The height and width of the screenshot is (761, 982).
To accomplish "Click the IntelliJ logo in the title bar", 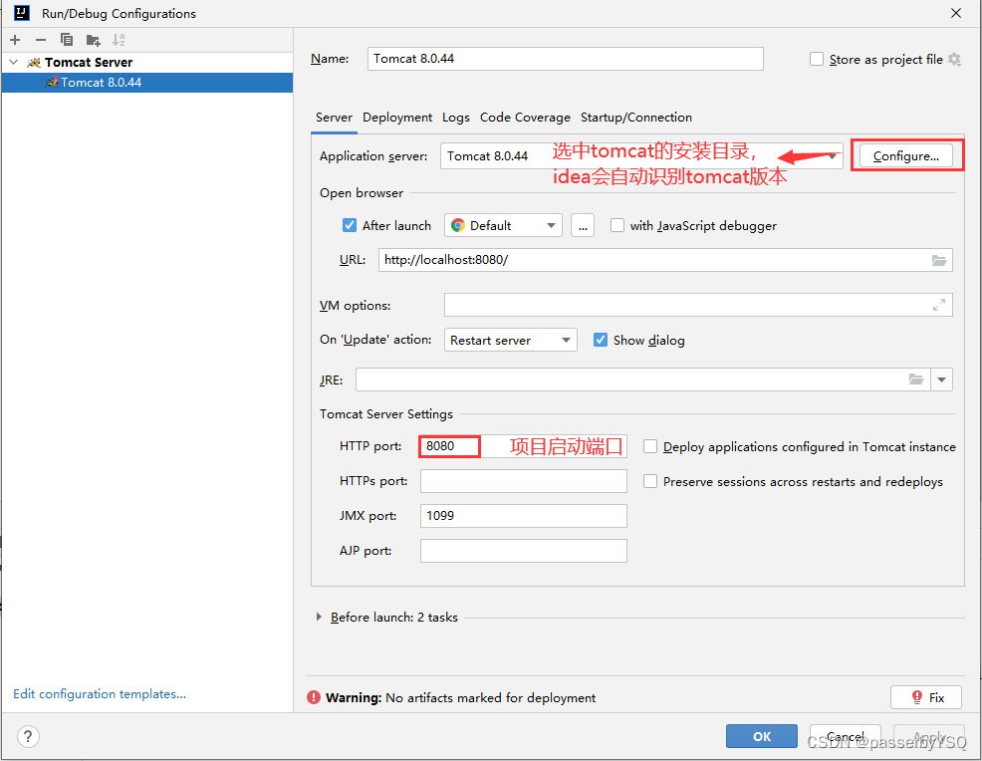I will coord(22,13).
